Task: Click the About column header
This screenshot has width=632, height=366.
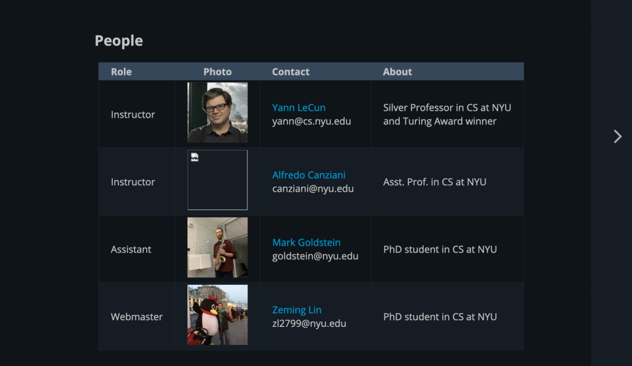Action: 397,72
